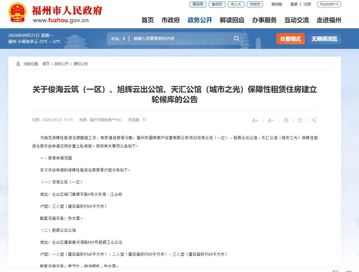Open 走进福州 navigation item

pos(329,20)
